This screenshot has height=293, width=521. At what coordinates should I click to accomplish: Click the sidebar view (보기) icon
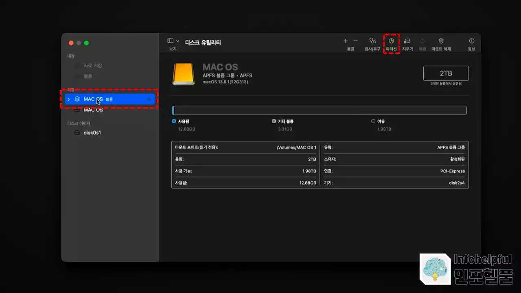click(x=171, y=41)
